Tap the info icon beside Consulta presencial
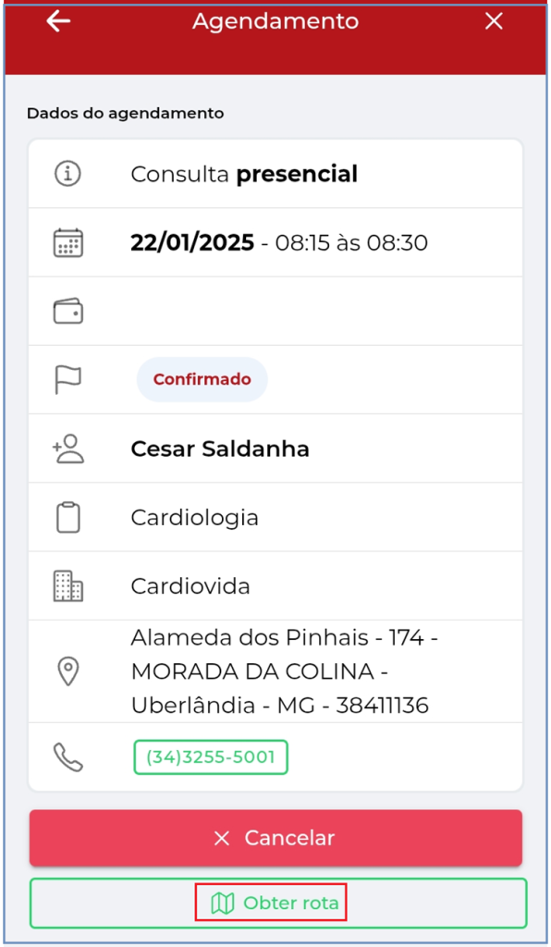Viewport: 551px width, 947px height. pyautogui.click(x=67, y=174)
